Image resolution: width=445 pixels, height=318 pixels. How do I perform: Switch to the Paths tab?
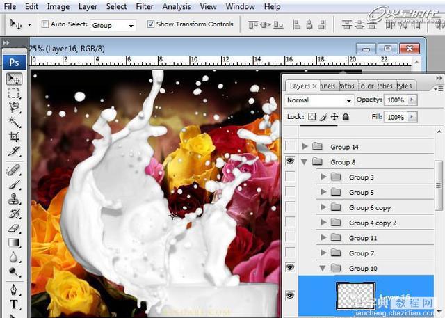tap(347, 86)
